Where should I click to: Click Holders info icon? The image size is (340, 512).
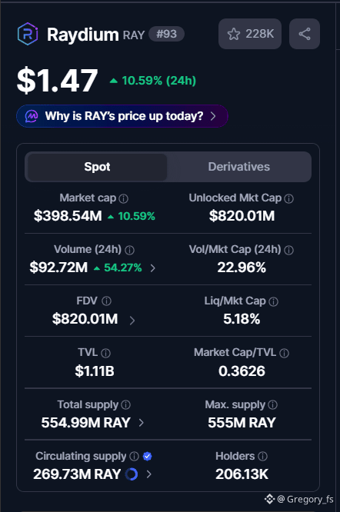coord(262,456)
